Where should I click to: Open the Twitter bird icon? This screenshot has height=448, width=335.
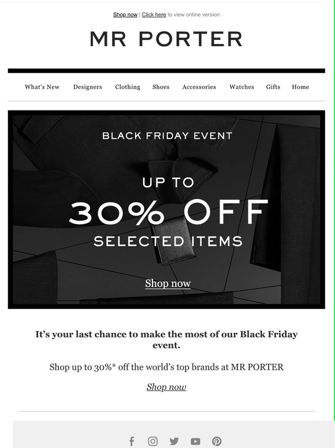[x=174, y=441]
